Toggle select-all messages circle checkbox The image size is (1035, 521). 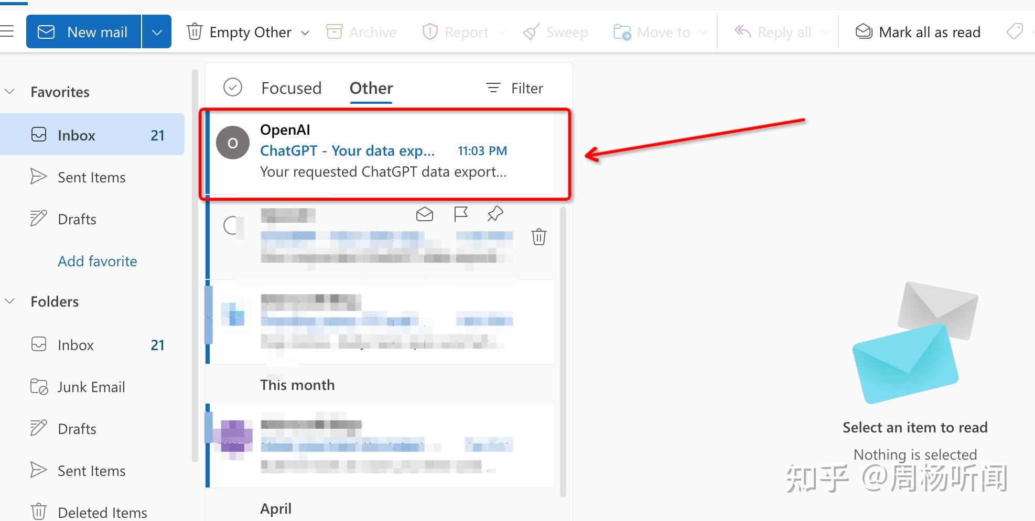[233, 88]
